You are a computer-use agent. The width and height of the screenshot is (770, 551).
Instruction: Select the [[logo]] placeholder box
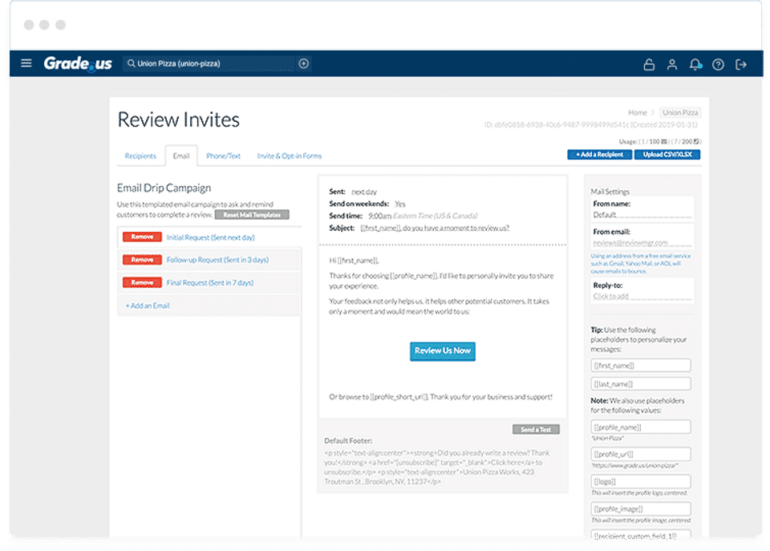(641, 482)
